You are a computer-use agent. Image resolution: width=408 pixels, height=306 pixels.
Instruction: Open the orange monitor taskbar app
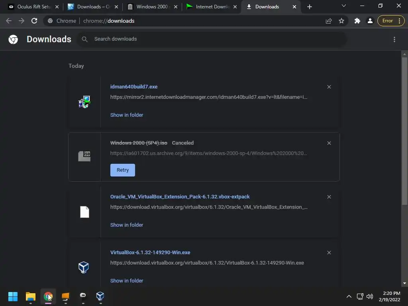pyautogui.click(x=66, y=296)
